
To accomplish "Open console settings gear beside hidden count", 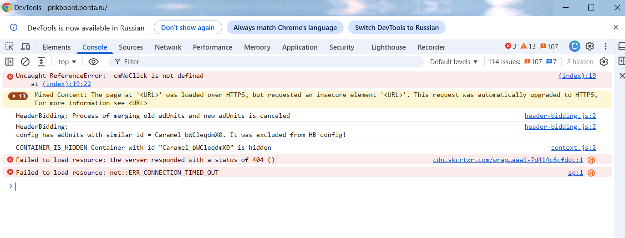I will [x=604, y=61].
